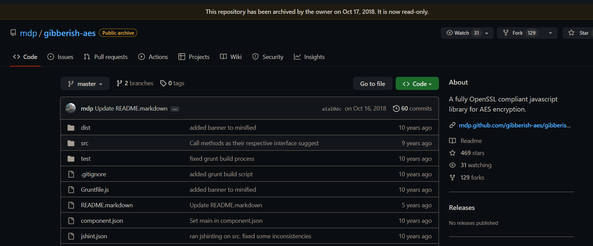Click the Readme book icon in About
The image size is (593, 246).
pyautogui.click(x=452, y=141)
